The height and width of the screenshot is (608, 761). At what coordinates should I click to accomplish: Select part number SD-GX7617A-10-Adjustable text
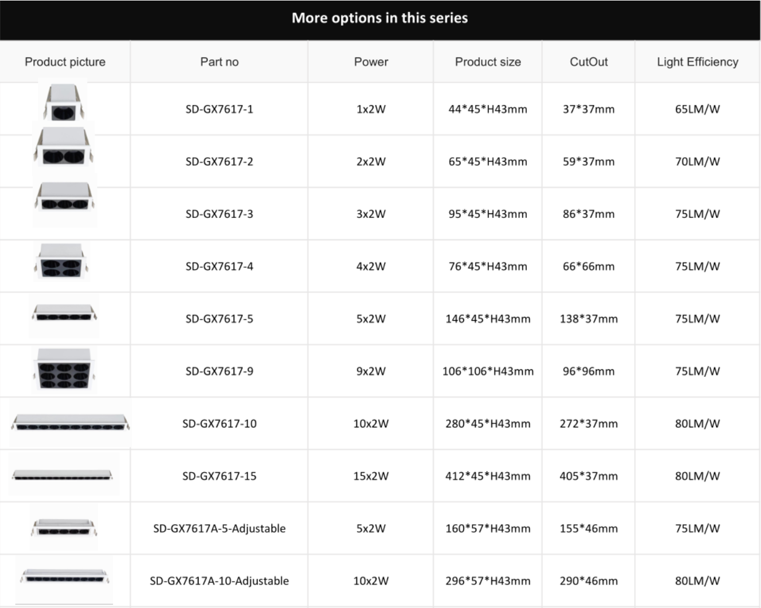219,581
